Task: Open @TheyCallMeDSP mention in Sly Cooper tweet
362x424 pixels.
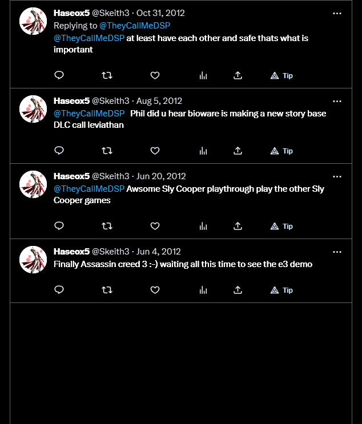Action: click(x=89, y=189)
